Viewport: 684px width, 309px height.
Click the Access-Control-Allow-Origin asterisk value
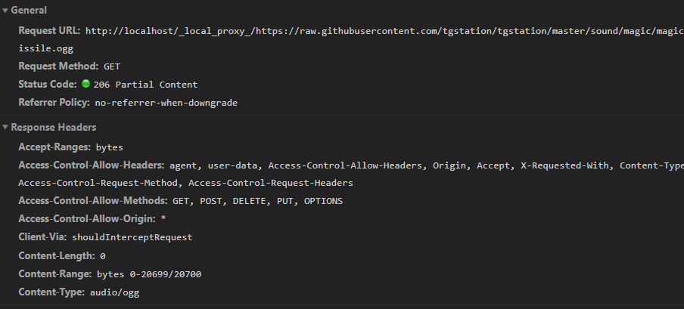pos(163,219)
